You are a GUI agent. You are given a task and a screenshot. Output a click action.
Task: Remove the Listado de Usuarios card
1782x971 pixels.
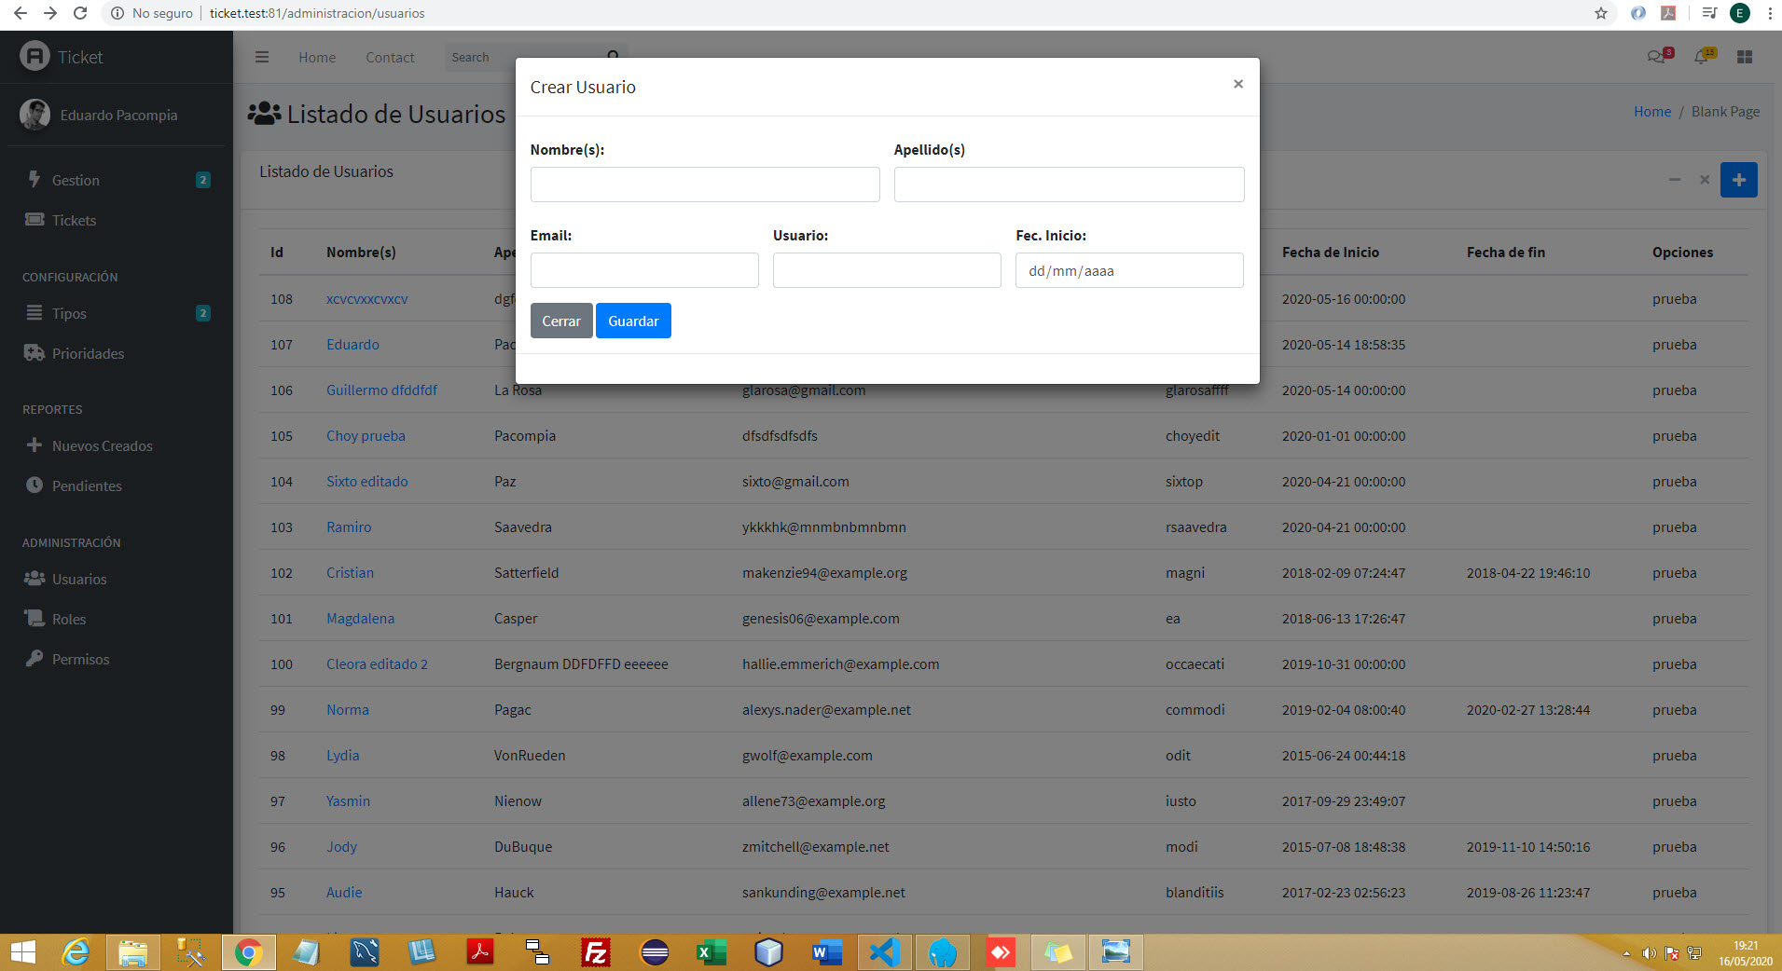pyautogui.click(x=1705, y=180)
